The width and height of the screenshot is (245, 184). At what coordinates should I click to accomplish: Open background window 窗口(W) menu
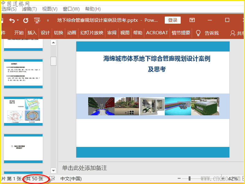pos(71,9)
